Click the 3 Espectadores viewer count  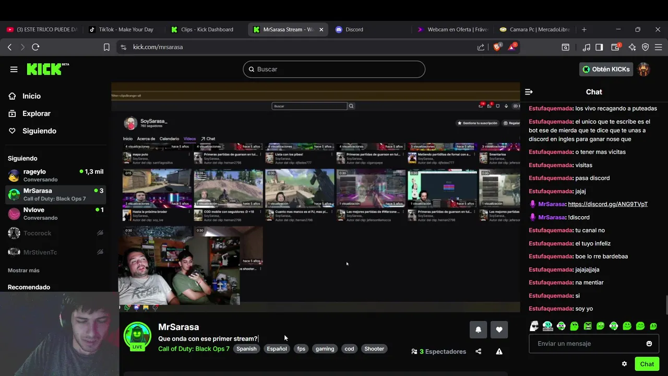point(438,351)
